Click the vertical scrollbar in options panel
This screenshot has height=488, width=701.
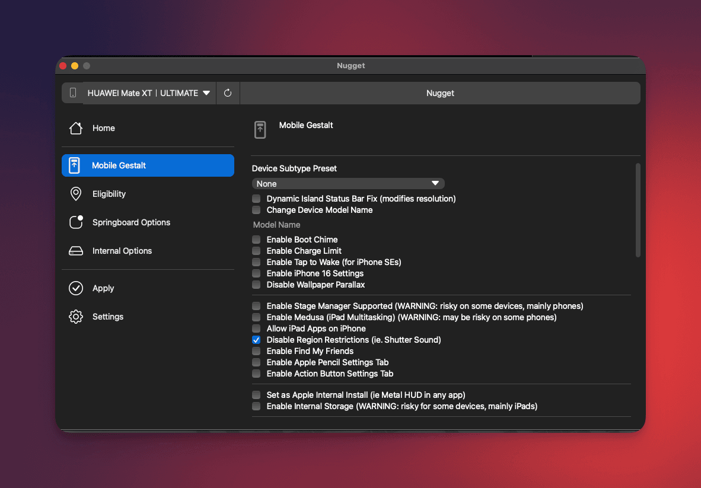point(638,210)
